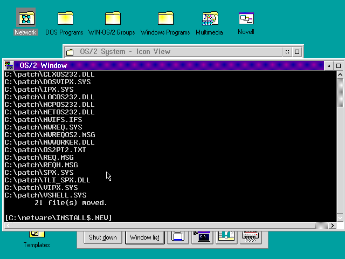The width and height of the screenshot is (345, 259).
Task: Click the C:\patch\LOCOS232.DLL line
Action: [50, 97]
